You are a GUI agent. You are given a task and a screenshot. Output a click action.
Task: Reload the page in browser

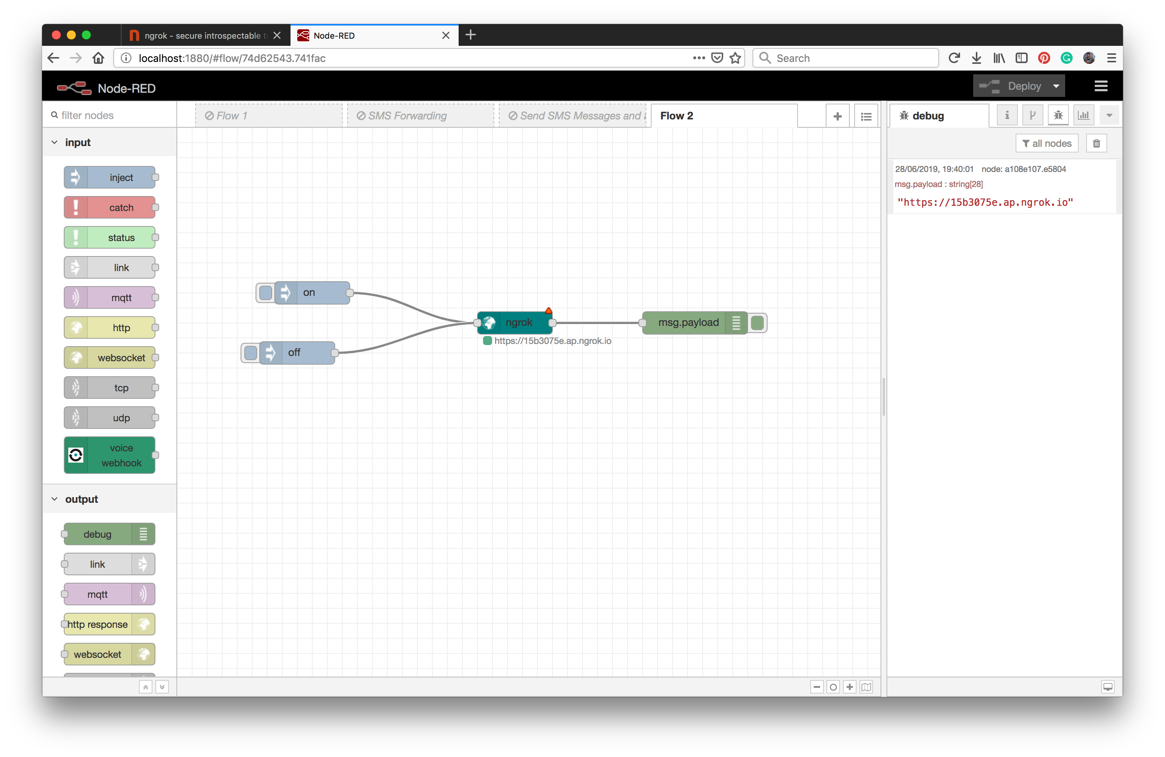tap(954, 58)
